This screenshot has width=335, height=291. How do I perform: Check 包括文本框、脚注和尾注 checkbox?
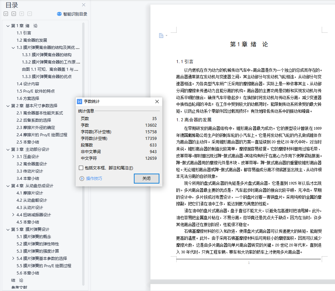point(81,168)
